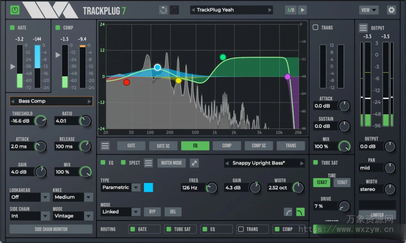Image resolution: width=406 pixels, height=243 pixels.
Task: Switch to the GATE tab
Action: pos(131,146)
